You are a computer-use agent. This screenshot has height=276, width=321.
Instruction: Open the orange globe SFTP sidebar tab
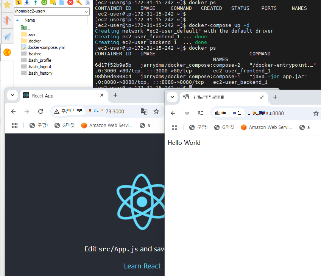coord(7,52)
